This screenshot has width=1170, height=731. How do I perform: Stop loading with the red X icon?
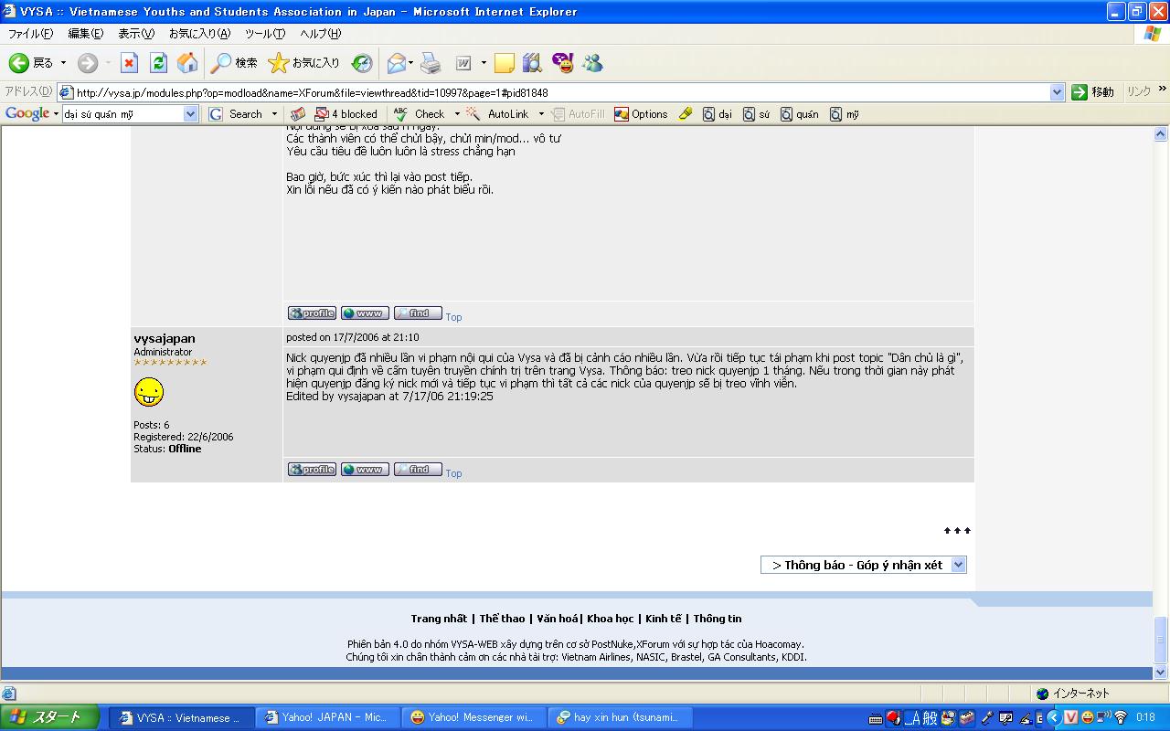pos(129,63)
